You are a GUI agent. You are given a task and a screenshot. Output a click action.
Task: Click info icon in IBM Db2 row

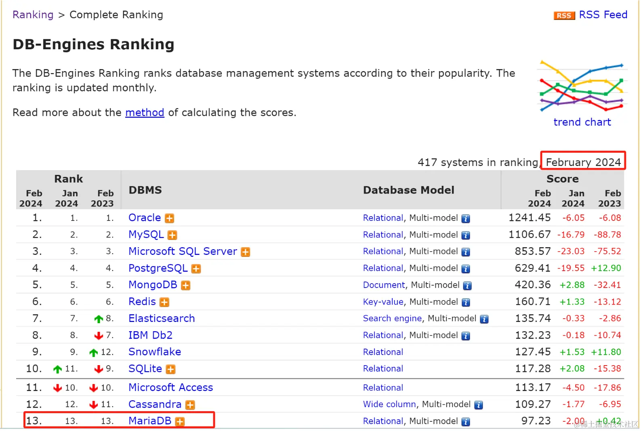(466, 336)
